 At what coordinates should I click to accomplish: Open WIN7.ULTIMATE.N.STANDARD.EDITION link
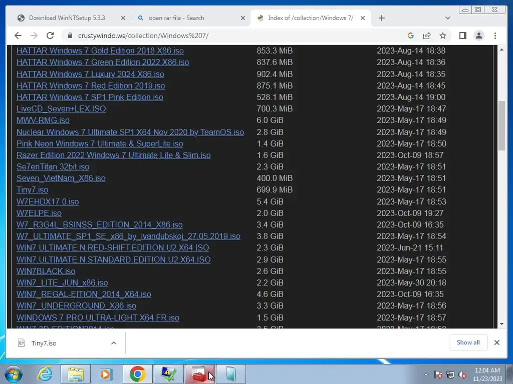(114, 259)
